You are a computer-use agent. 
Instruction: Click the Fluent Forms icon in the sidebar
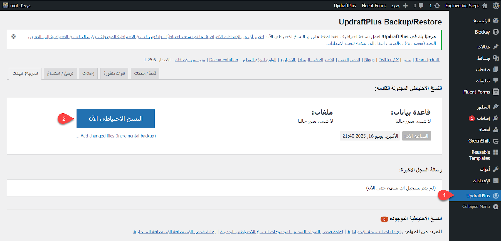point(496,92)
